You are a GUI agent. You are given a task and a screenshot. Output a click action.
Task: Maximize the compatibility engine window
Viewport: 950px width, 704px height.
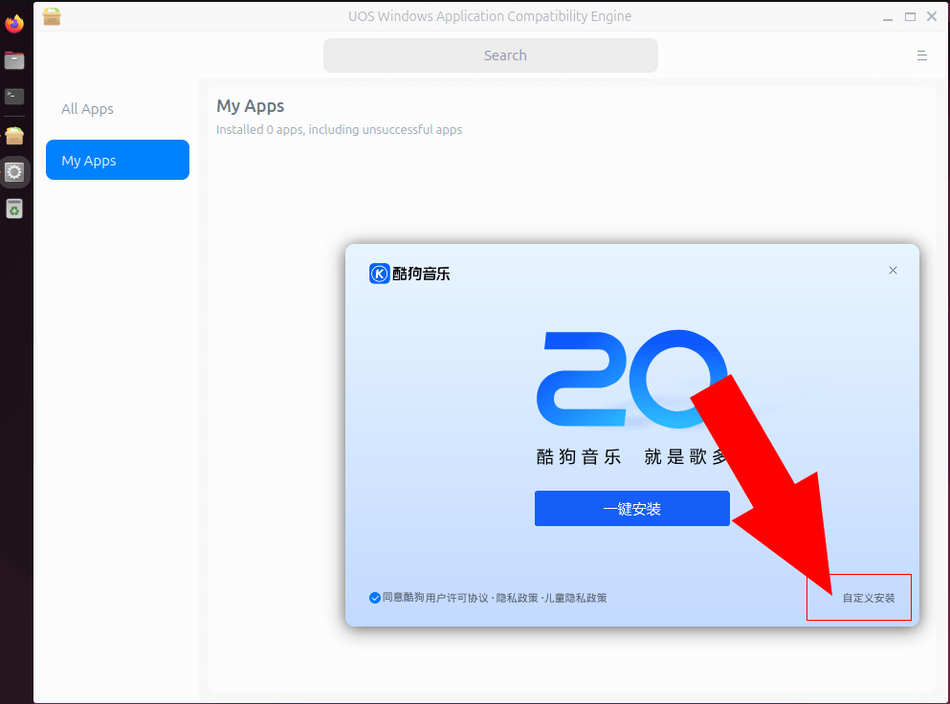910,17
